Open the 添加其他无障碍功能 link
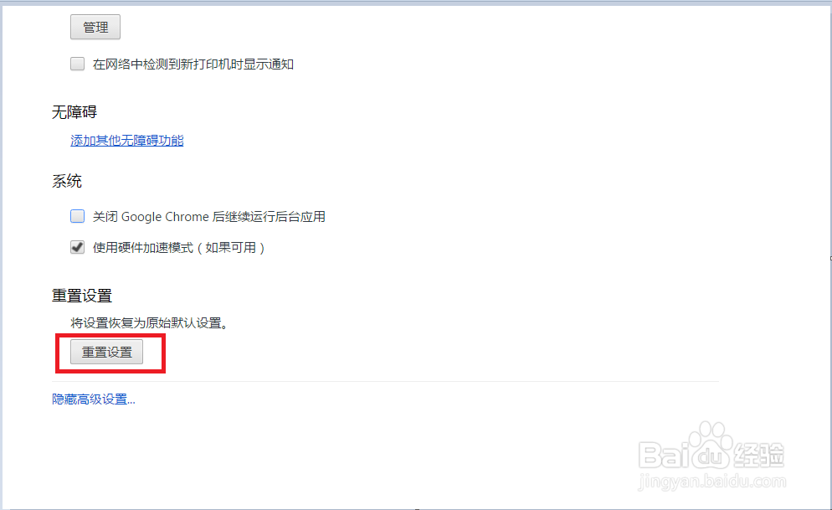Image resolution: width=832 pixels, height=510 pixels. click(x=127, y=140)
